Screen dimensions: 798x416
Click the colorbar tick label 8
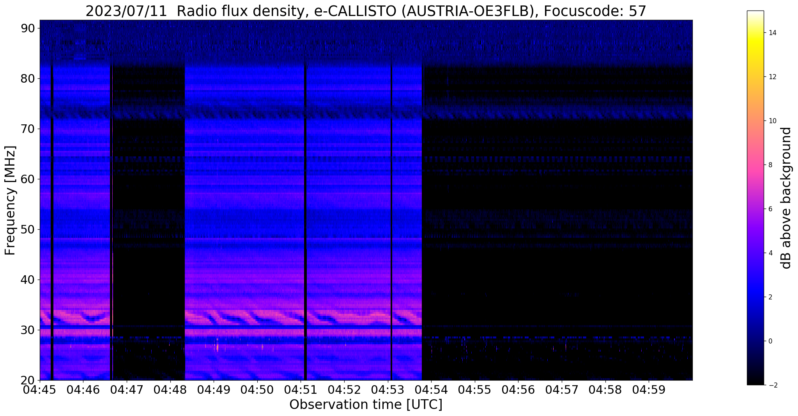770,165
